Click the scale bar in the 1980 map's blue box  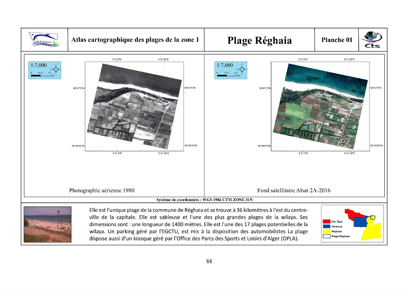(x=40, y=75)
